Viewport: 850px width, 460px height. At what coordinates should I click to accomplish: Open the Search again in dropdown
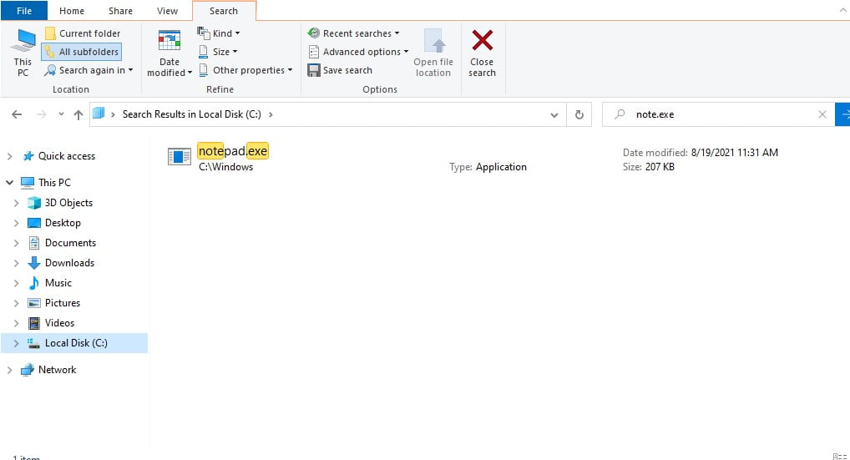pyautogui.click(x=89, y=70)
